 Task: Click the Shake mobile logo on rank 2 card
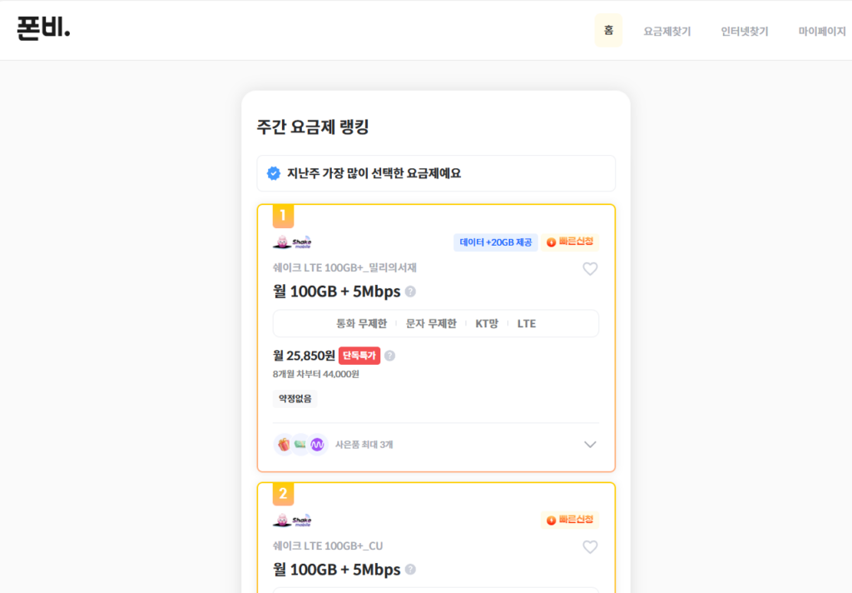(x=292, y=520)
